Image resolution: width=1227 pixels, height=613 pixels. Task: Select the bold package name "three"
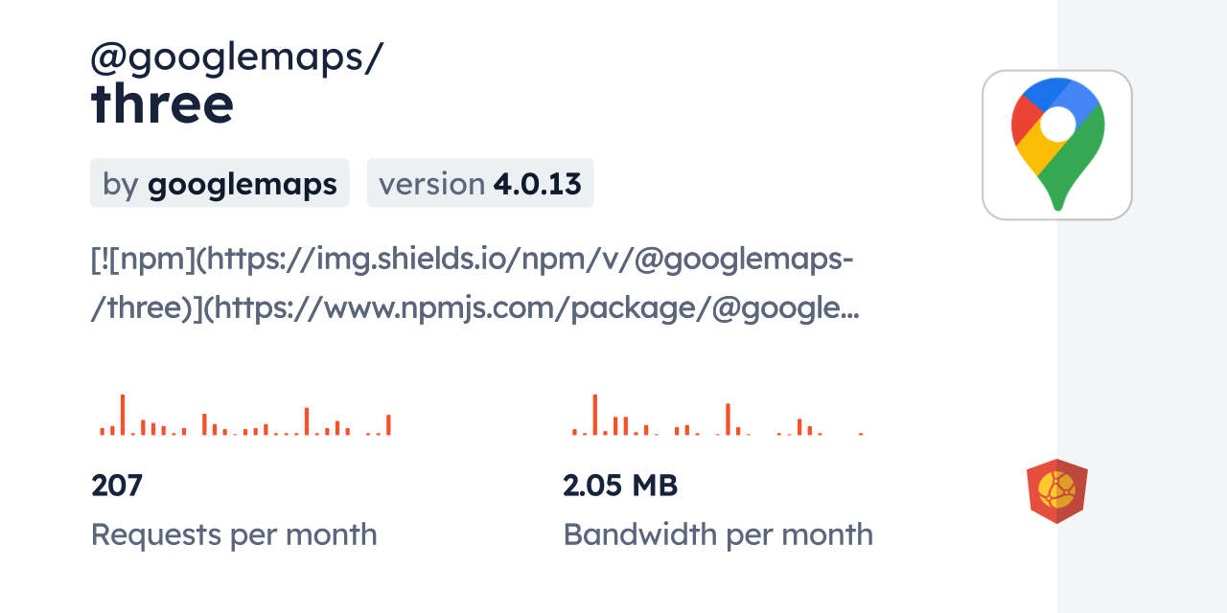tap(162, 104)
